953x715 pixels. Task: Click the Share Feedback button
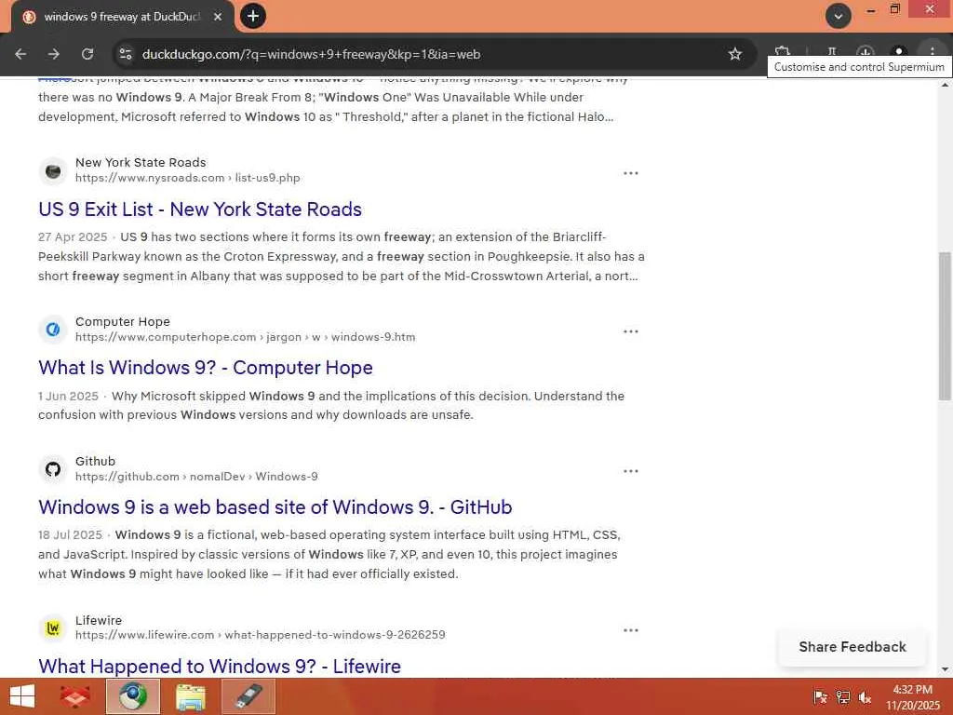(852, 647)
